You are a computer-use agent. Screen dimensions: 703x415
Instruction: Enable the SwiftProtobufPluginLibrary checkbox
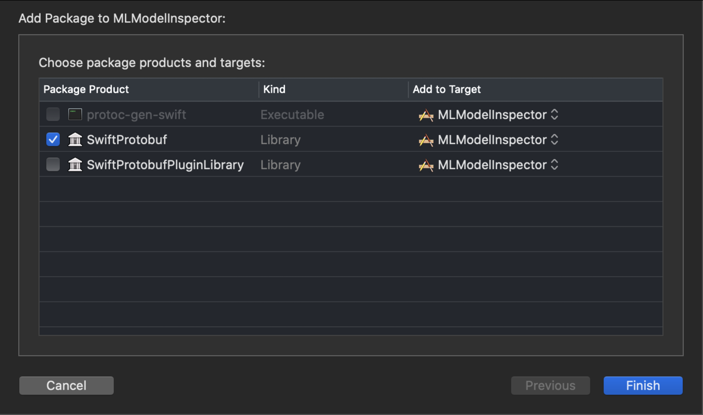pos(53,165)
